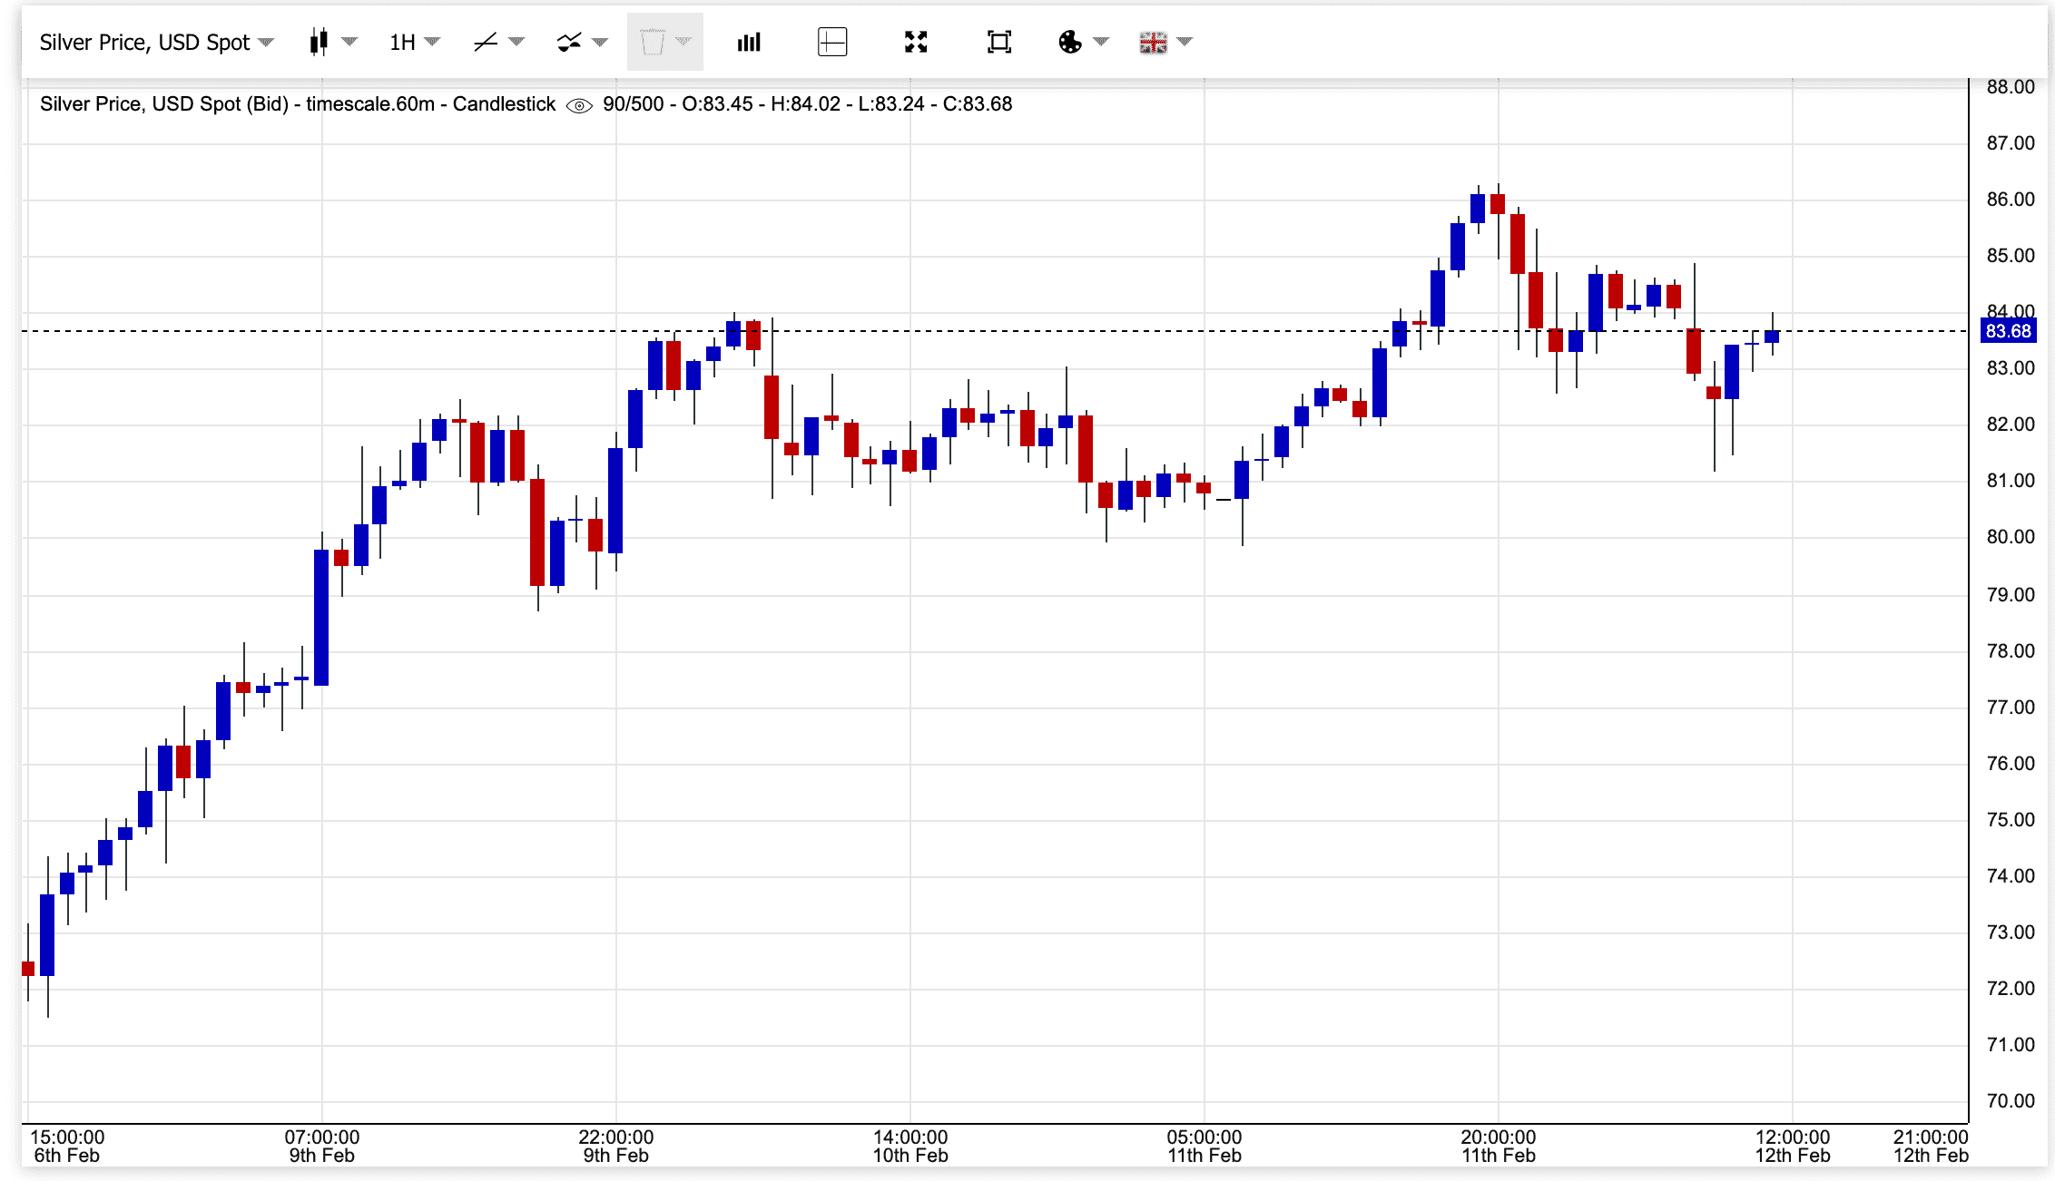Click the UK flag language icon
Screen dimensions: 2055x1181
tap(1152, 42)
